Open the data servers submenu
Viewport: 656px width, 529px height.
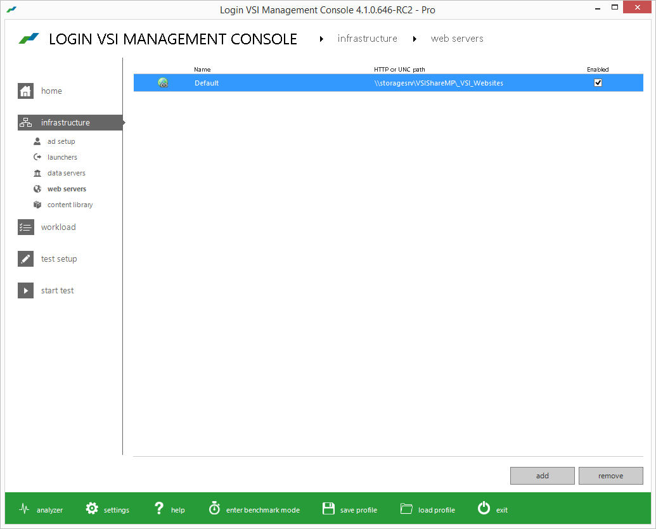[66, 173]
